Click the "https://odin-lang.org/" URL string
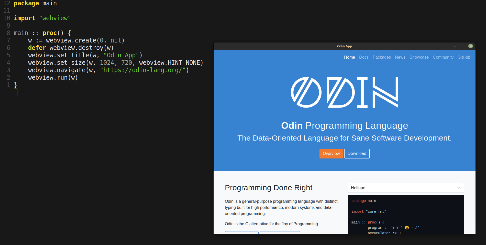 coord(142,70)
